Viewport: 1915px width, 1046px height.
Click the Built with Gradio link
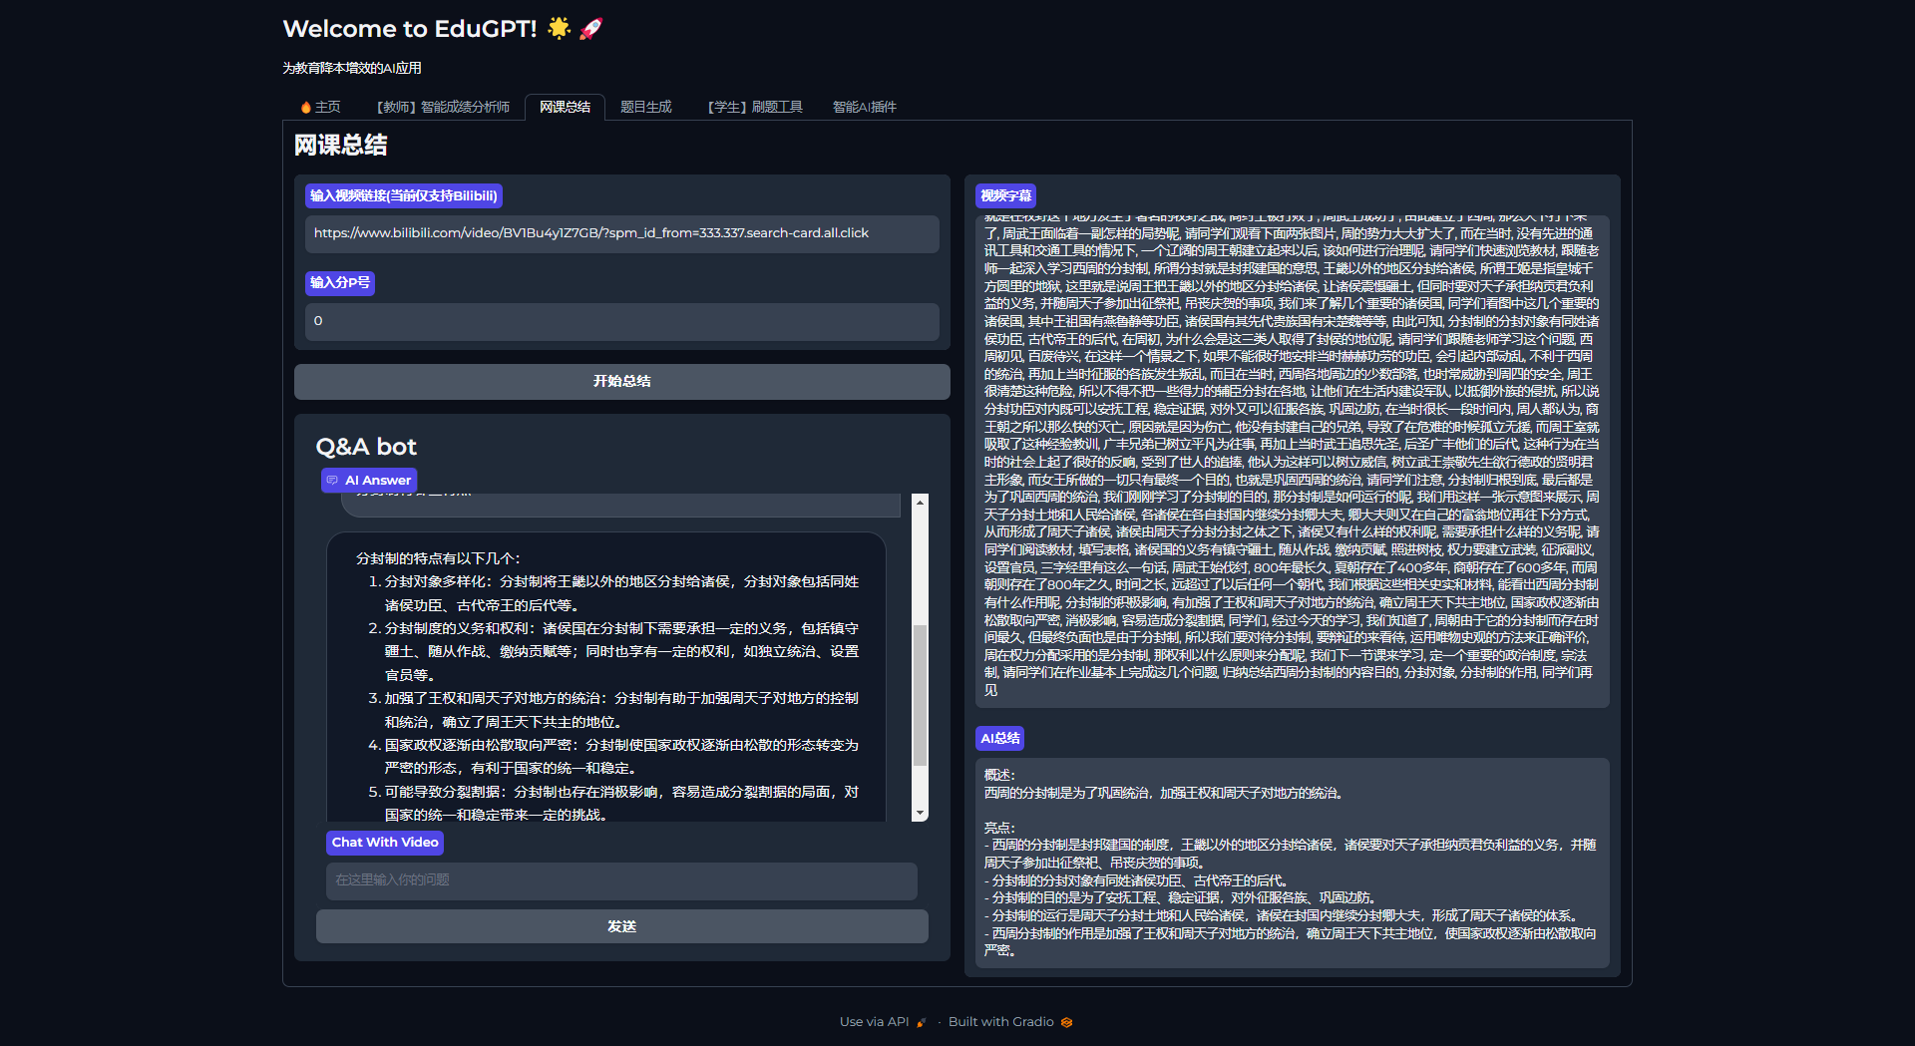tap(1000, 1022)
